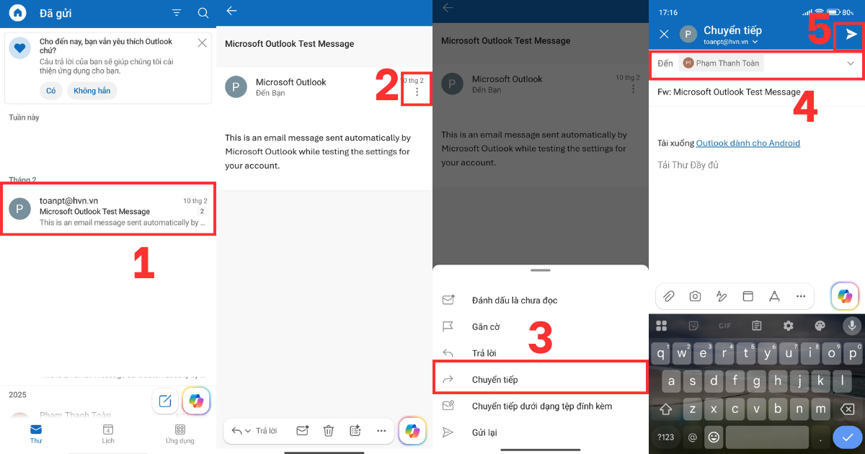The image size is (865, 454).
Task: Dismiss the Outlook feedback card with X
Action: (202, 43)
